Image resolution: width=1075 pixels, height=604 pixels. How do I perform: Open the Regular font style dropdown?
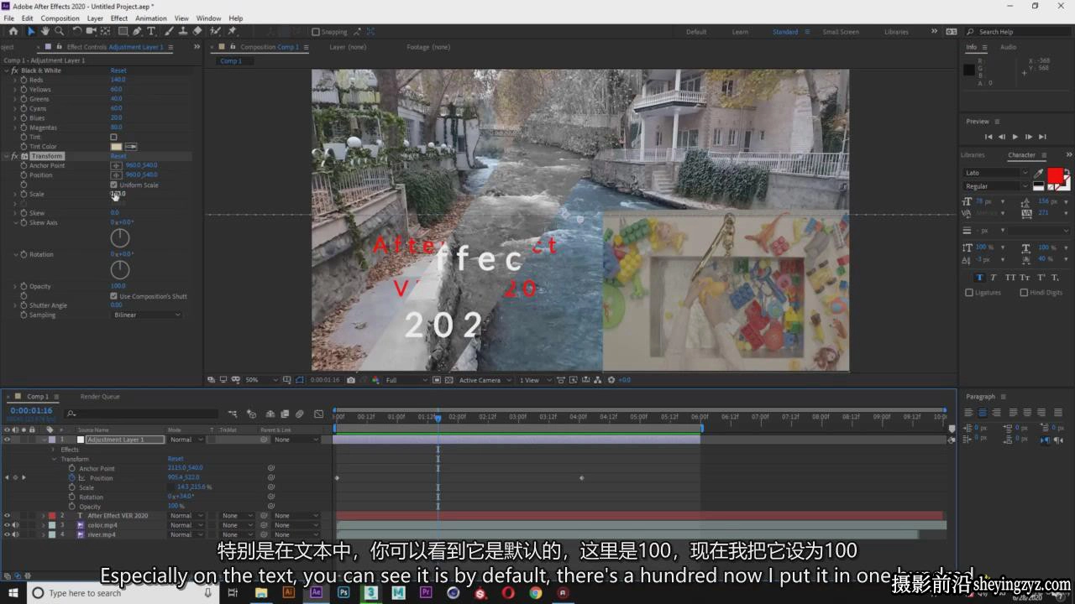(996, 186)
